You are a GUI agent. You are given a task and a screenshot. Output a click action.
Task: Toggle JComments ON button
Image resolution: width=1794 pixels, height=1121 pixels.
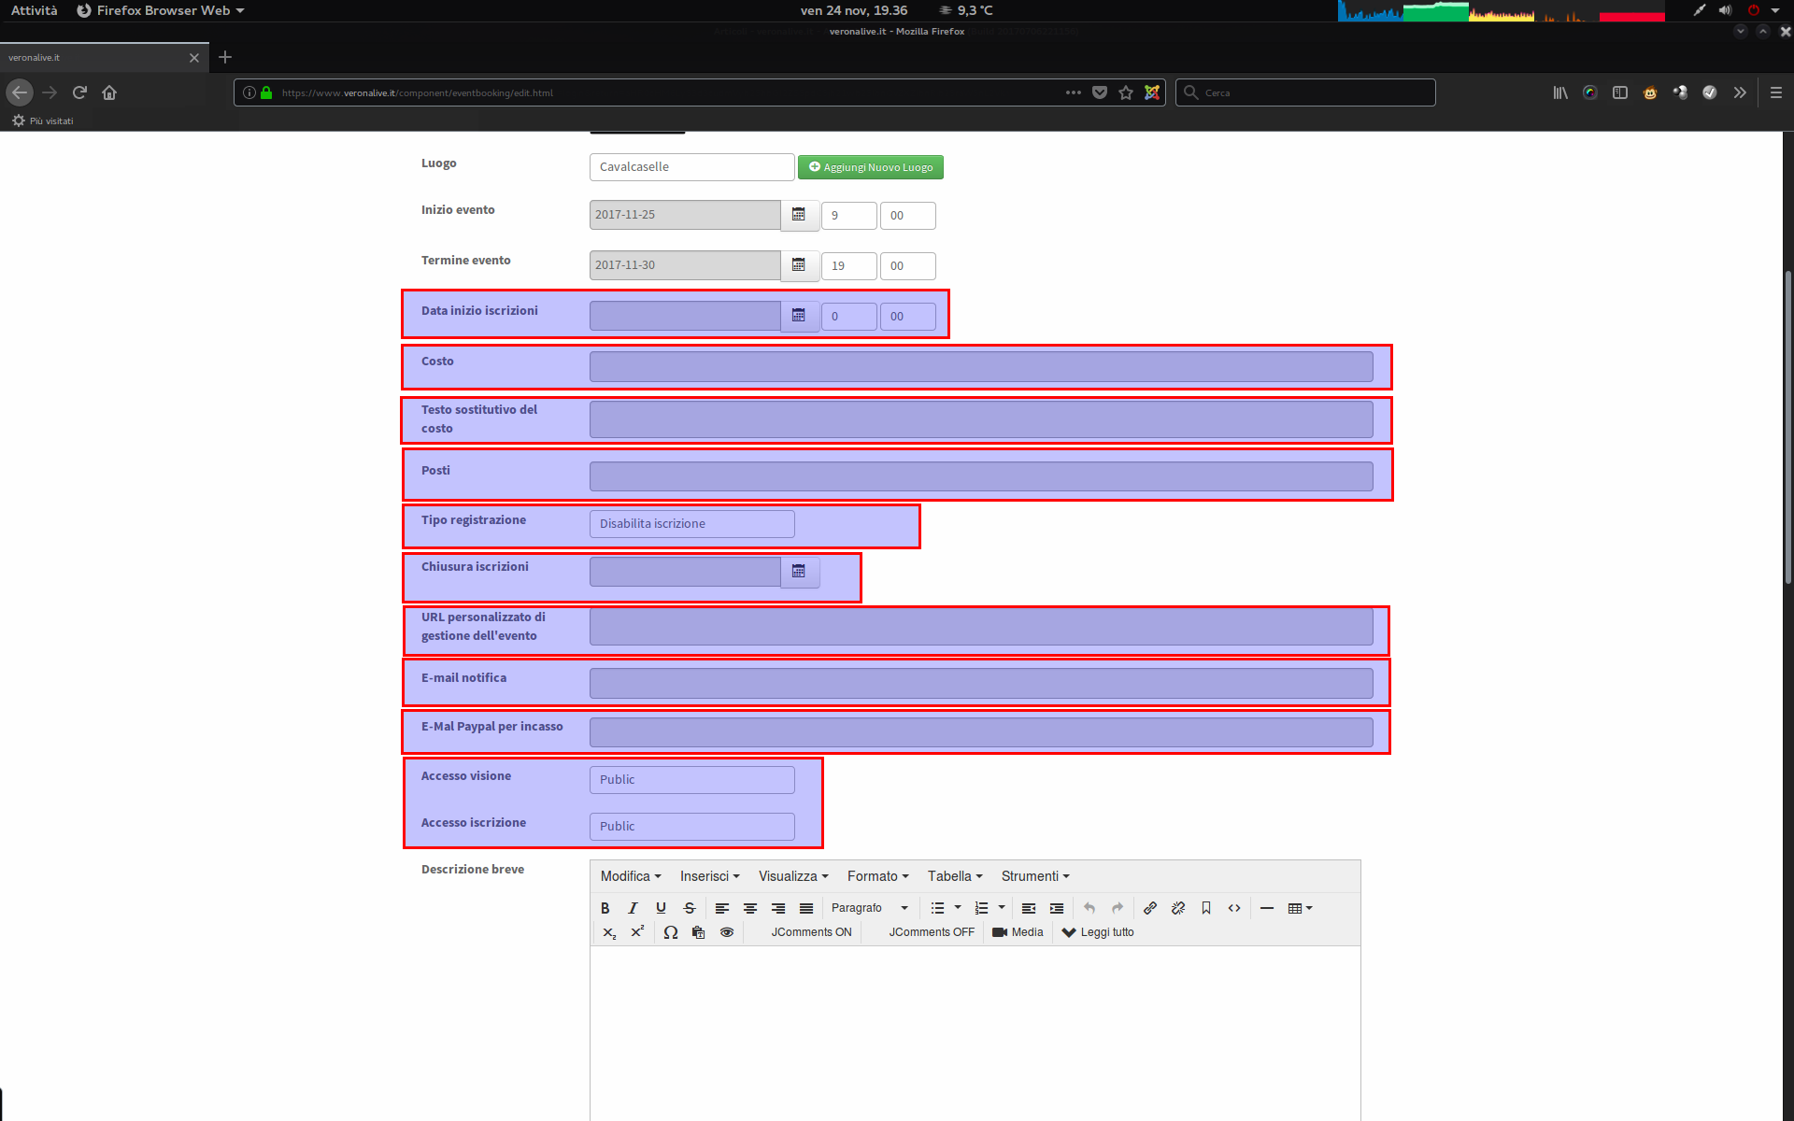pos(810,932)
